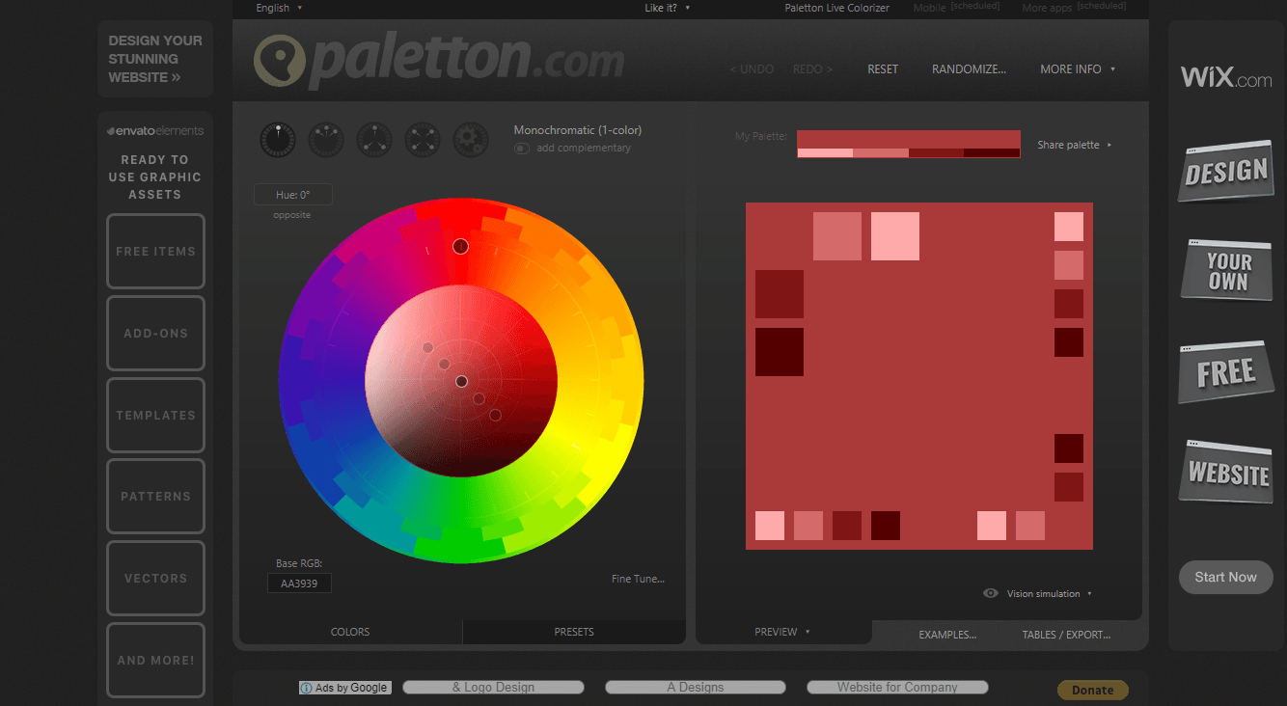Click the Base RGB AA3939 field
1287x706 pixels.
click(x=299, y=584)
